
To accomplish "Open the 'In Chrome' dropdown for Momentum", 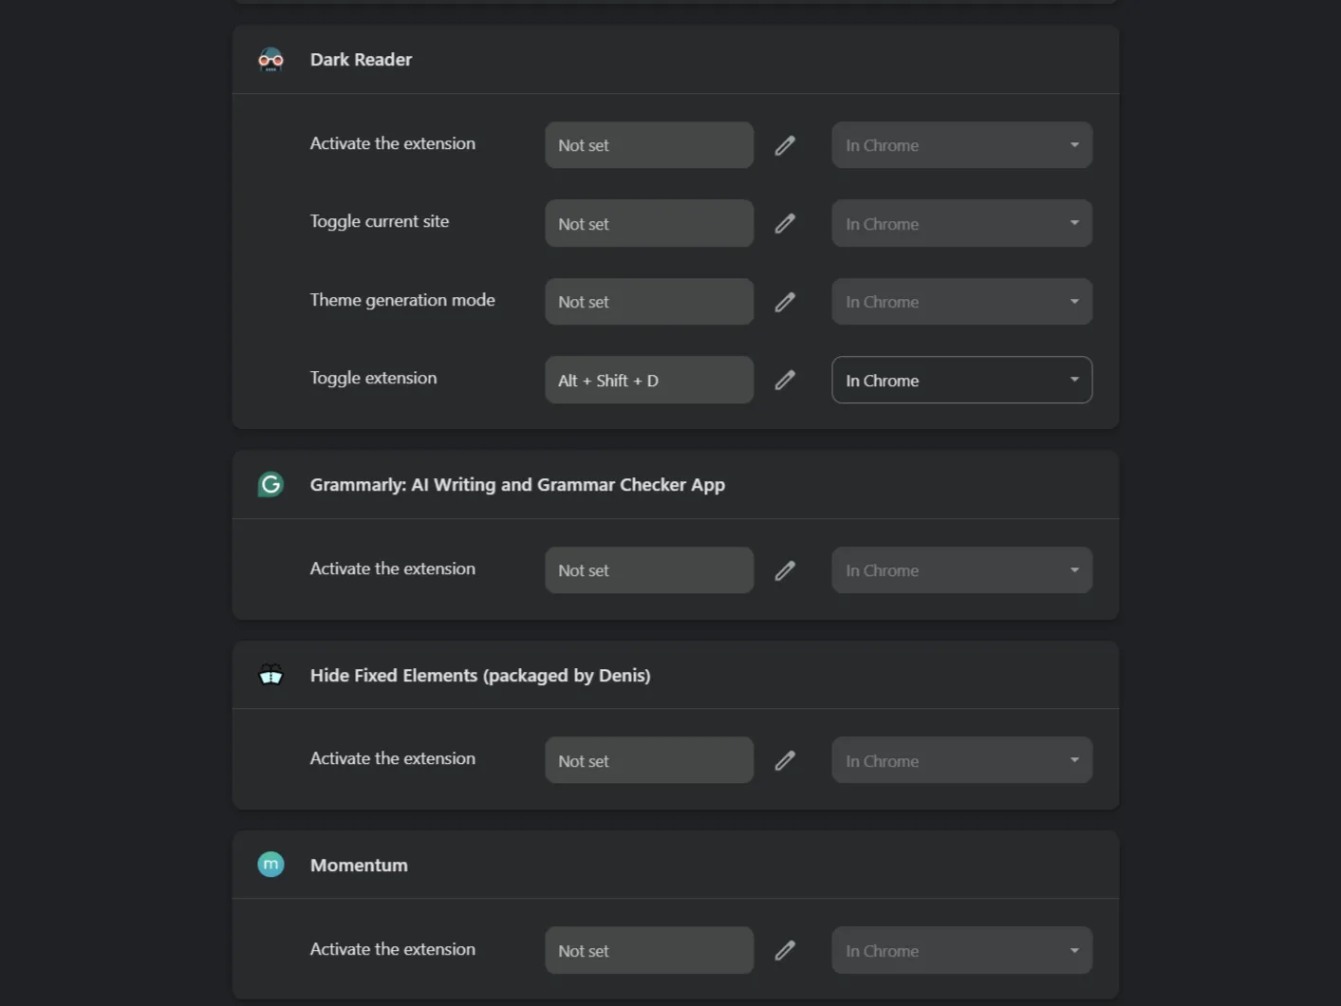I will [x=961, y=950].
